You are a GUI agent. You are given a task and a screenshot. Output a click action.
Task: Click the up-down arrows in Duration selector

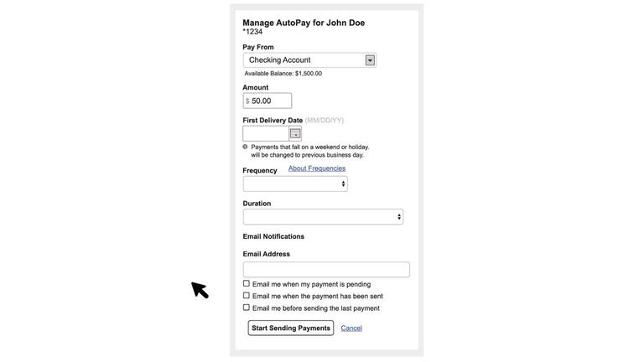pyautogui.click(x=399, y=217)
